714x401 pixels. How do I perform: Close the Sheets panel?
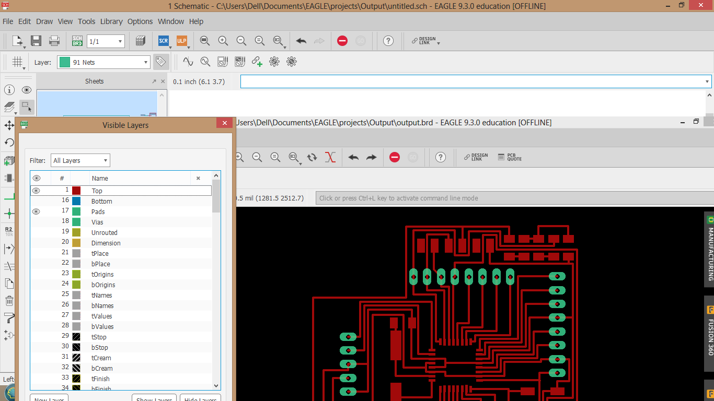coord(162,81)
